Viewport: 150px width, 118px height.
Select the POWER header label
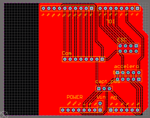click(x=74, y=97)
